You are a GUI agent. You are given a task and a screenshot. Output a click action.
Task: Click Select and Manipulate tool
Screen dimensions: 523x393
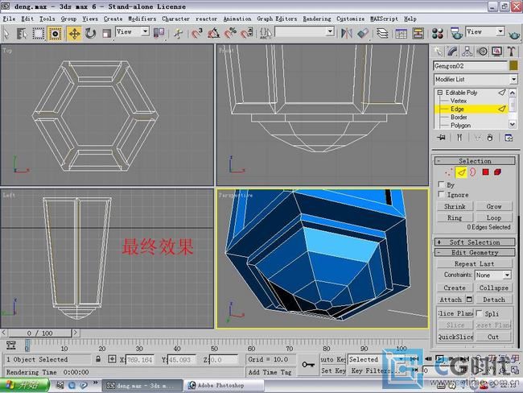(178, 34)
